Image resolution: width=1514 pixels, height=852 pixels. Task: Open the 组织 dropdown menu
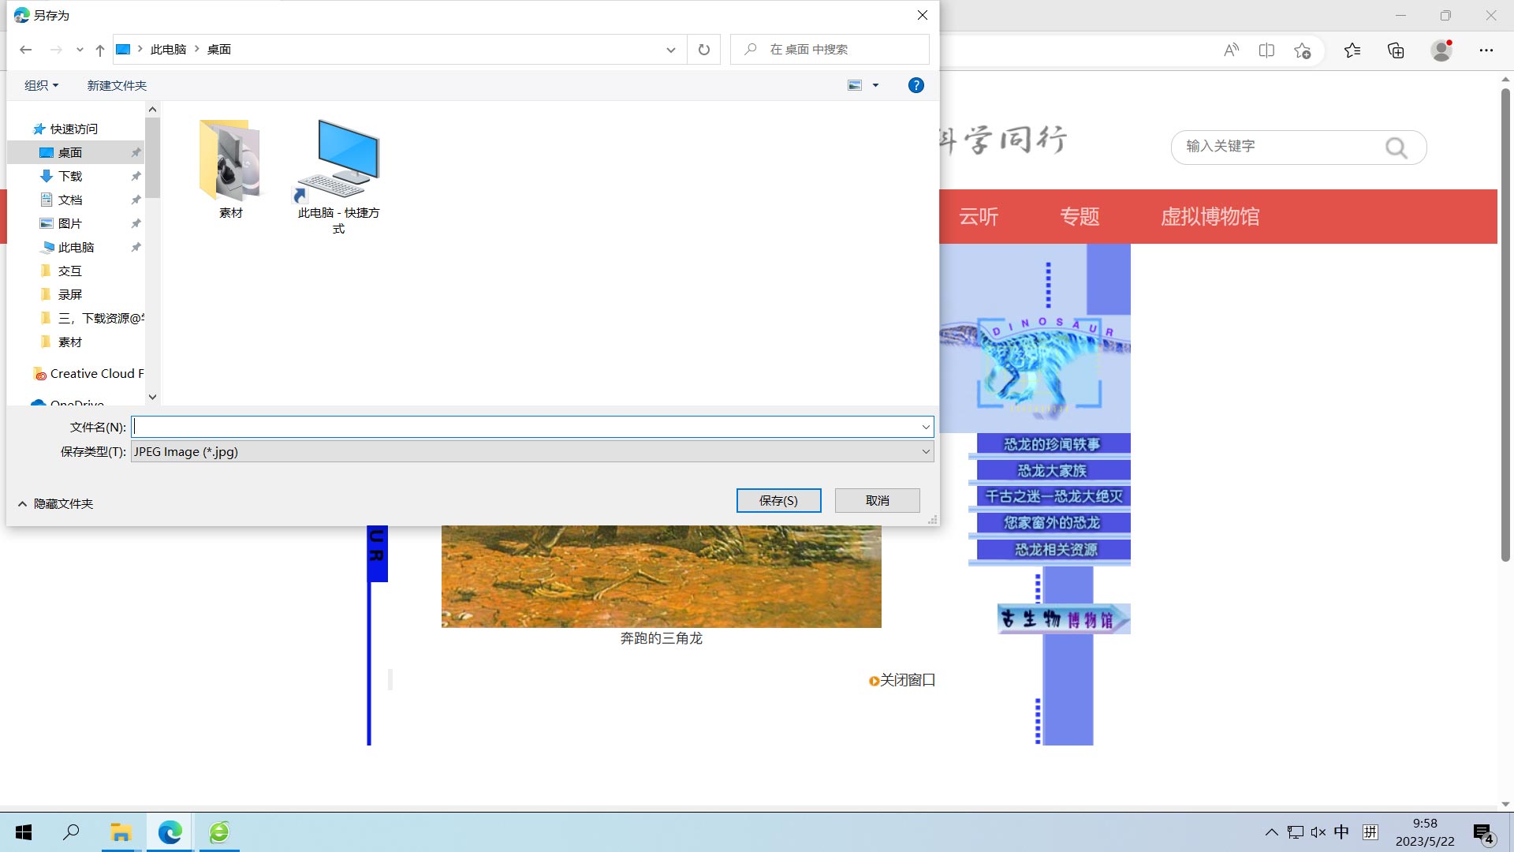click(41, 85)
